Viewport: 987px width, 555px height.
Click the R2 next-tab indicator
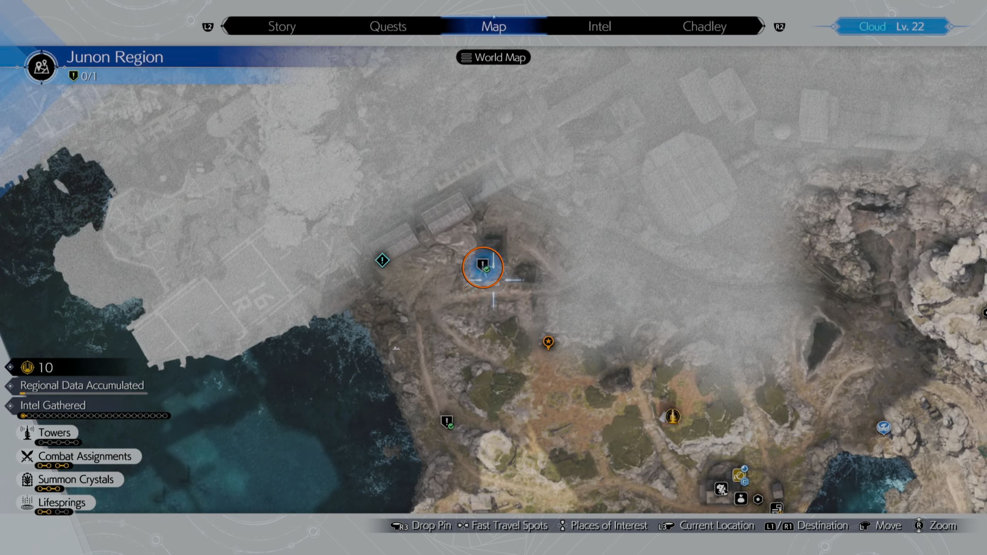(x=779, y=27)
